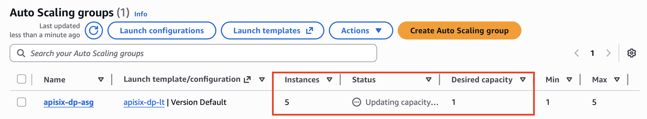Sort by the Name column arrow
The height and width of the screenshot is (119, 647).
coord(101,80)
